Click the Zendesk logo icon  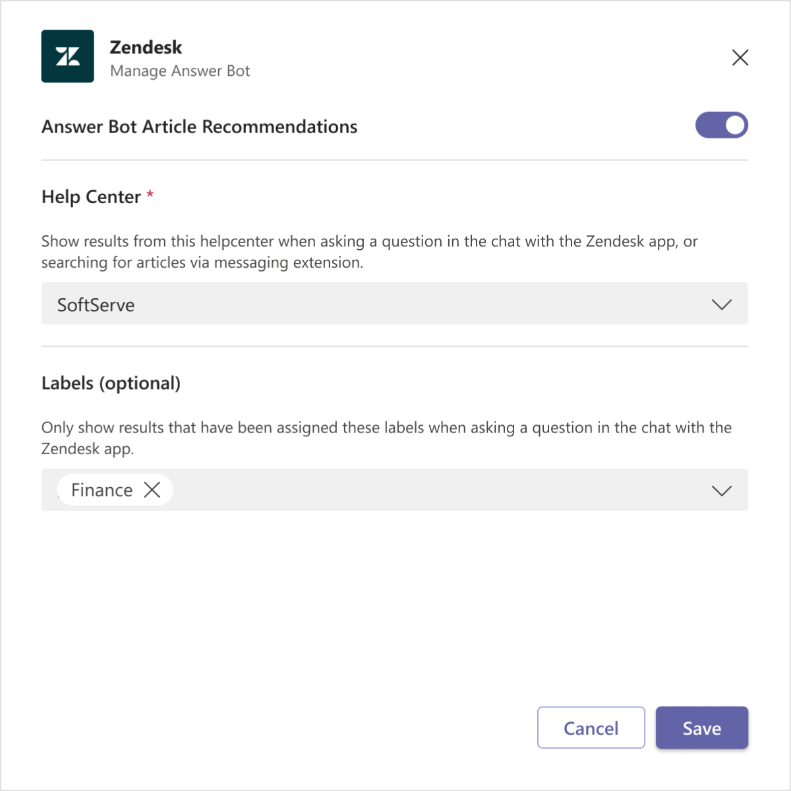point(67,57)
